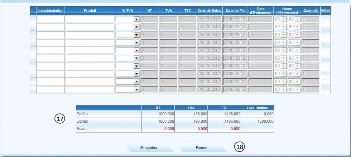Click the Immatriculation column header
The width and height of the screenshot is (351, 157).
tap(51, 11)
